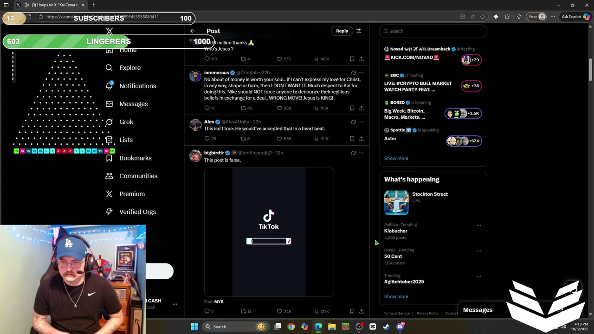This screenshot has height=334, width=594.
Task: Open Klobuchar trending topic
Action: tap(395, 231)
